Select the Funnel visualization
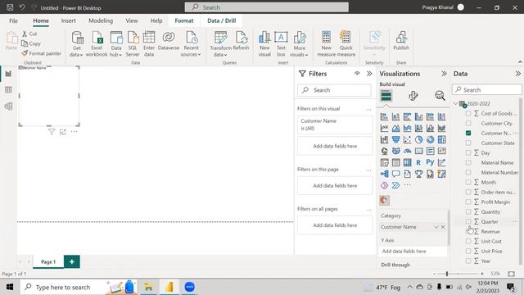The width and height of the screenshot is (524, 295). click(395, 139)
